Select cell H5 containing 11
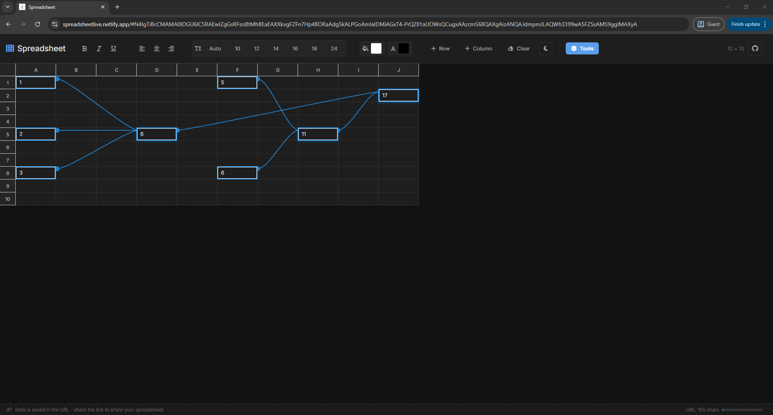Viewport: 773px width, 415px height. pyautogui.click(x=318, y=134)
